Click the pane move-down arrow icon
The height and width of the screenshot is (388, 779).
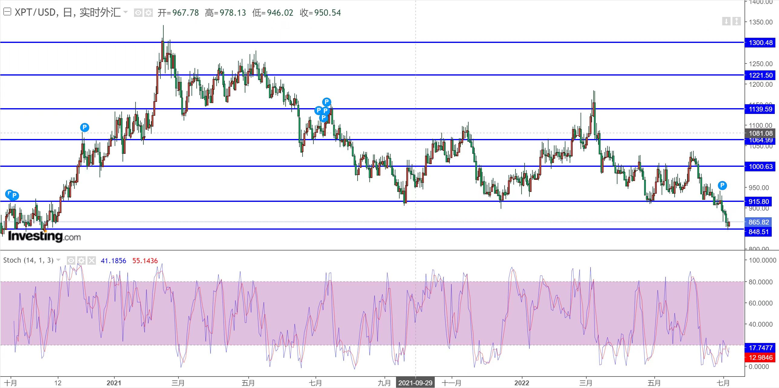[726, 21]
